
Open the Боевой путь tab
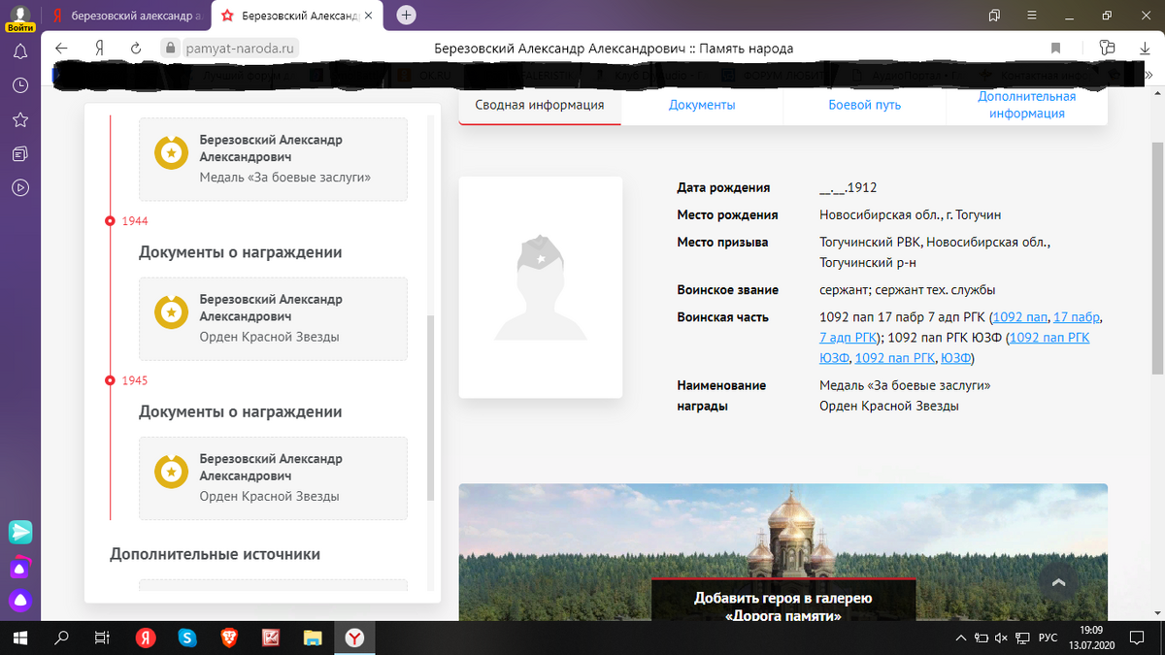864,105
